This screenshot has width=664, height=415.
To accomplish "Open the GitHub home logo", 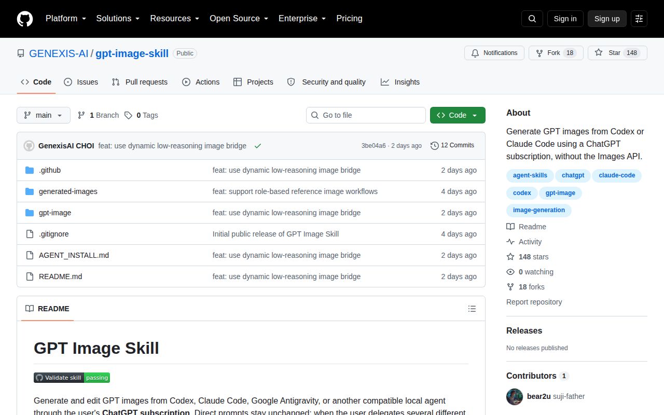I will click(25, 19).
